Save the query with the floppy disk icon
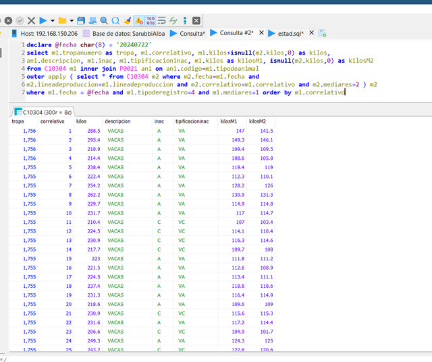432x362 pixels. 81,21
